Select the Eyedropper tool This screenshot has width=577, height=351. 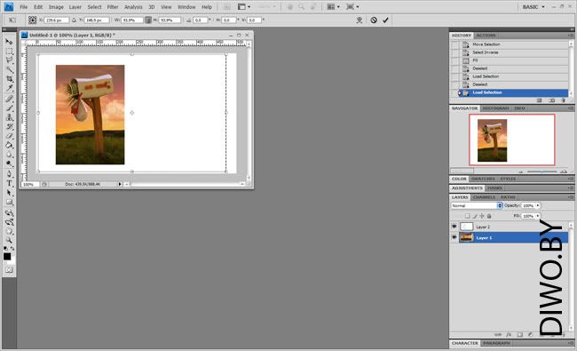pyautogui.click(x=9, y=88)
